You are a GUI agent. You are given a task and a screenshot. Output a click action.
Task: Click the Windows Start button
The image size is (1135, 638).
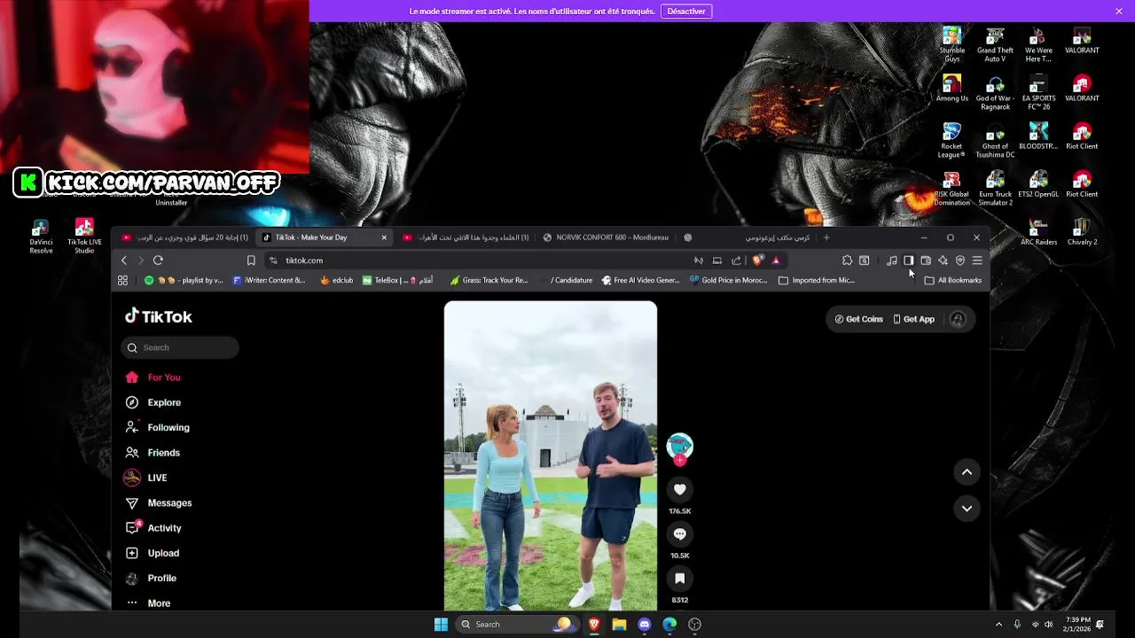441,624
